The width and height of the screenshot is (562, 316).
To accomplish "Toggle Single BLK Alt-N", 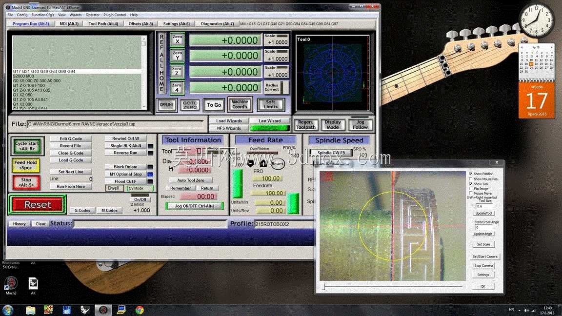I will (x=125, y=146).
